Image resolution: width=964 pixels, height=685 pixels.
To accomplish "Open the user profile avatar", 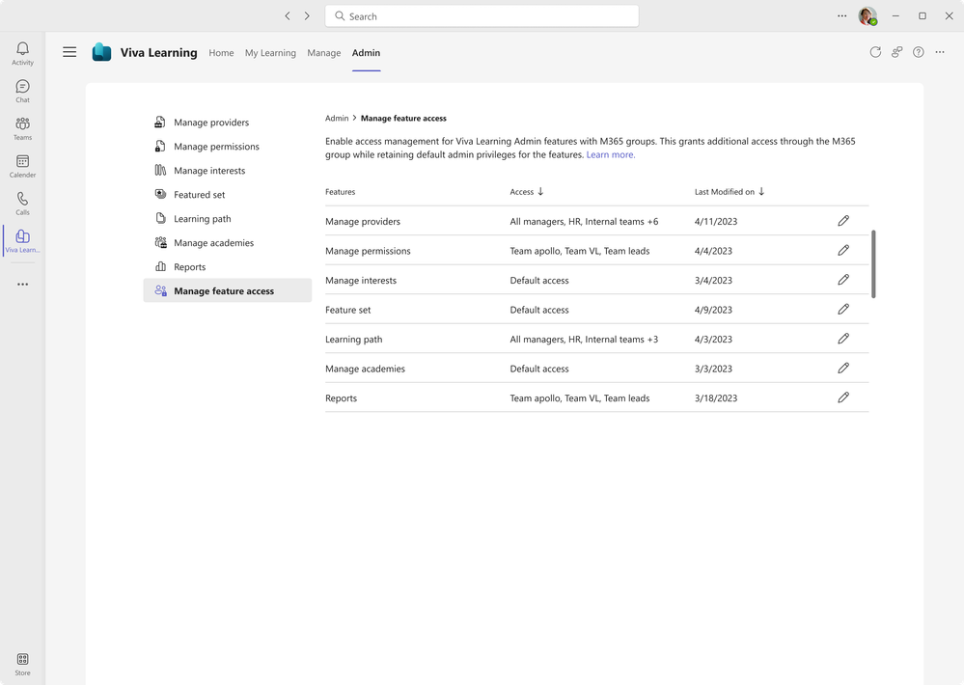I will point(868,16).
